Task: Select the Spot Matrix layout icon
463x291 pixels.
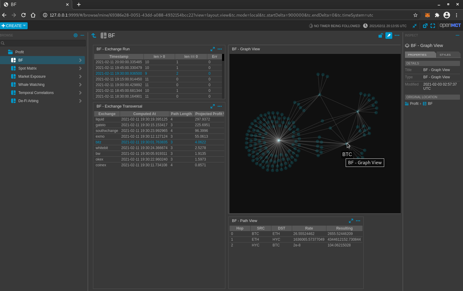Action: pyautogui.click(x=13, y=68)
